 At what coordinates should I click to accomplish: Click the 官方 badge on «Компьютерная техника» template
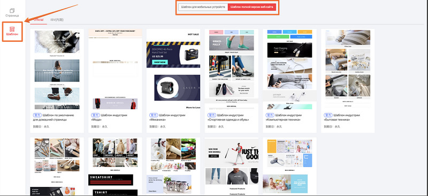point(270,115)
